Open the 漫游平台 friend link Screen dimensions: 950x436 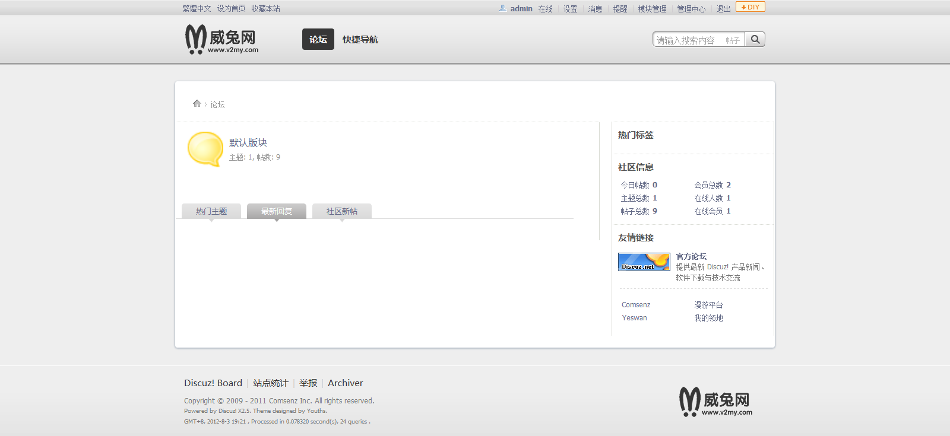709,305
